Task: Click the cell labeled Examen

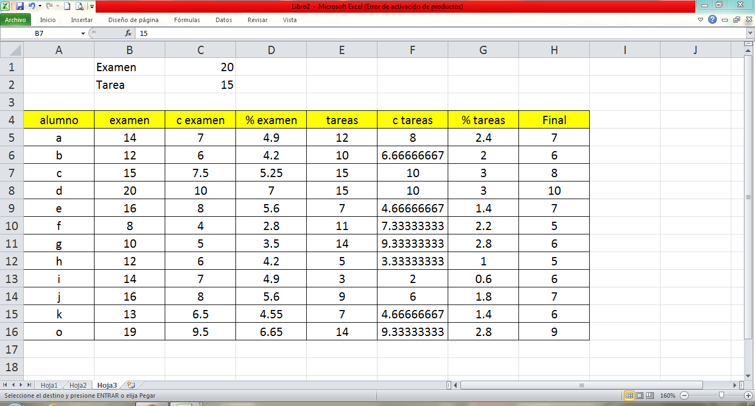Action: coord(129,67)
